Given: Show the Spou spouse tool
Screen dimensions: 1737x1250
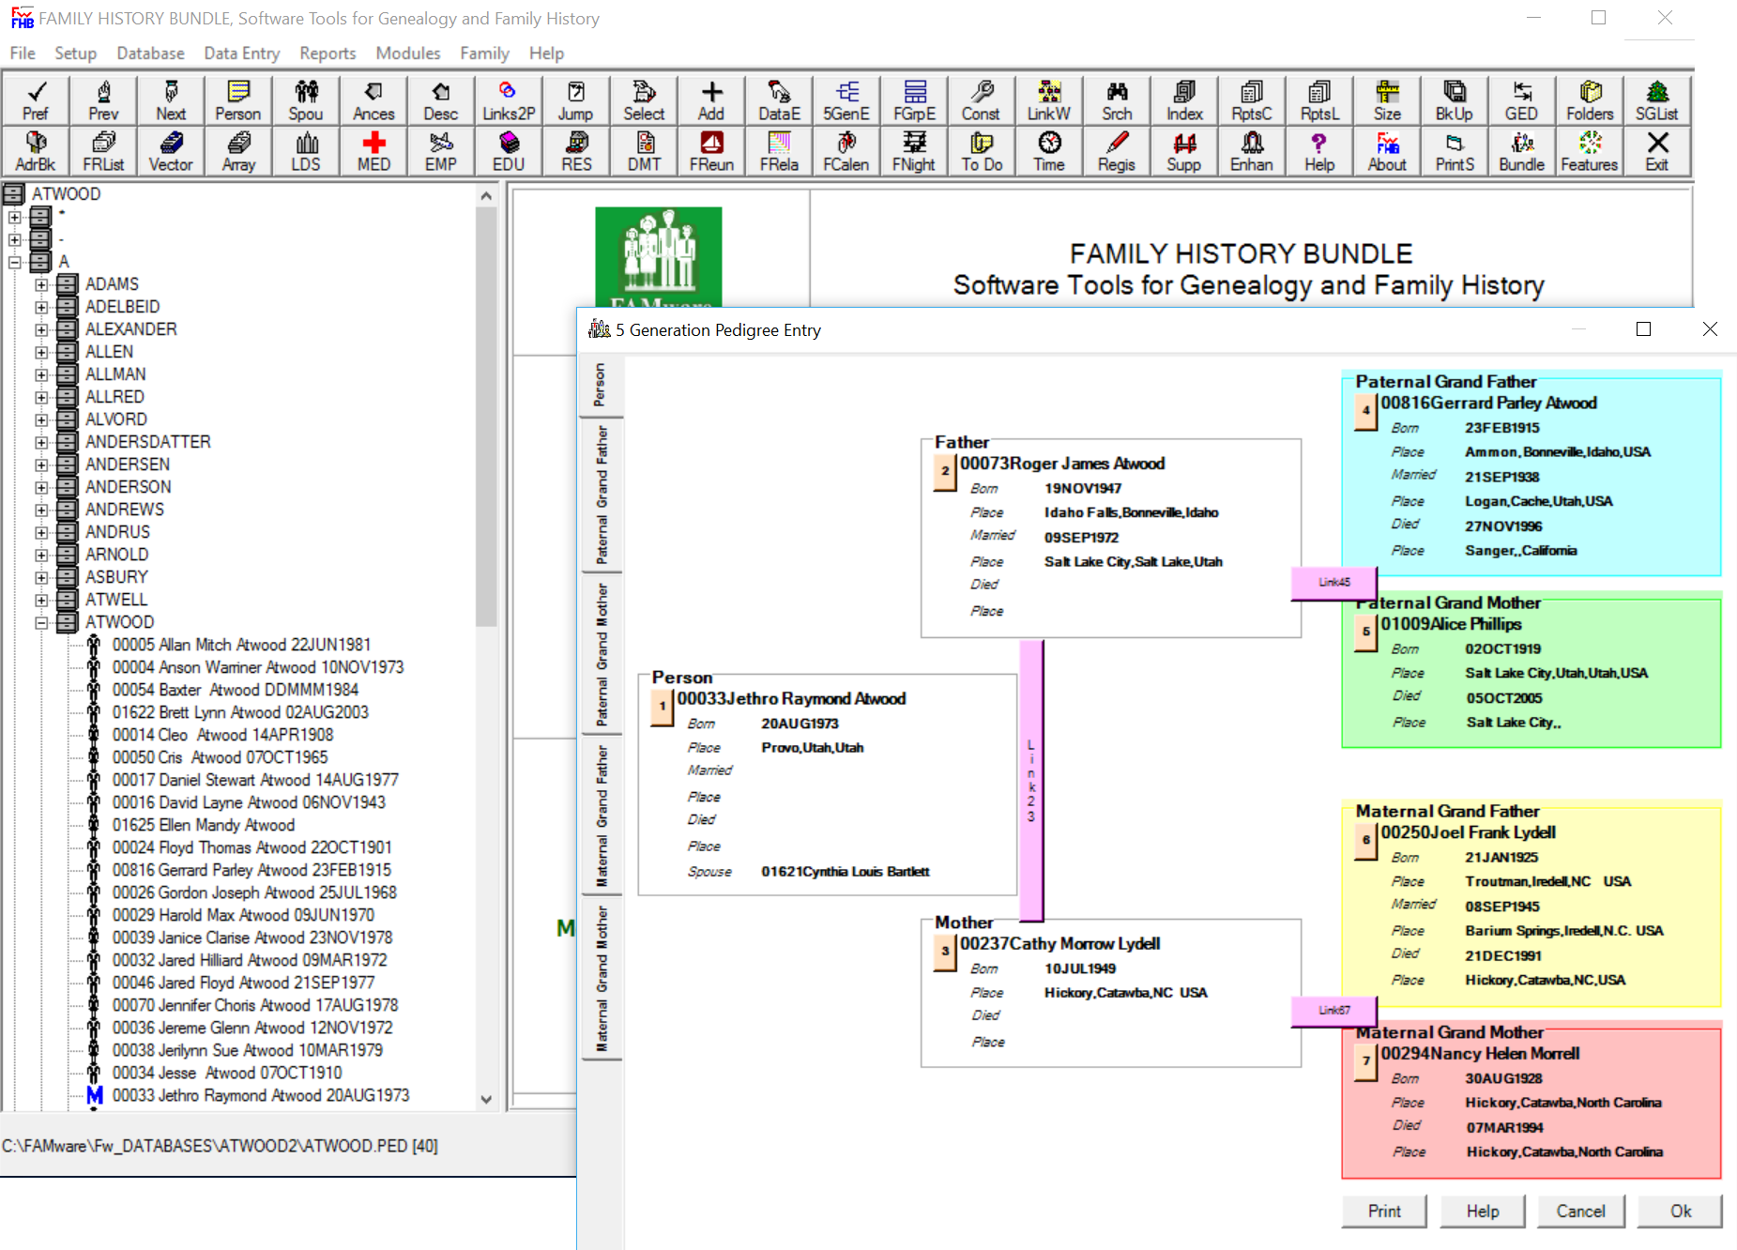Looking at the screenshot, I should [x=306, y=100].
